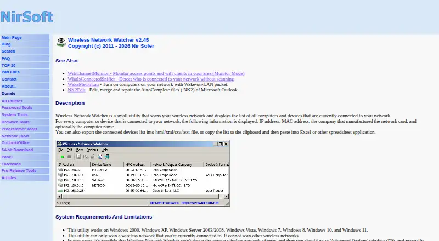Open Pre-Release Tools page
Image resolution: width=439 pixels, height=241 pixels.
(x=19, y=171)
